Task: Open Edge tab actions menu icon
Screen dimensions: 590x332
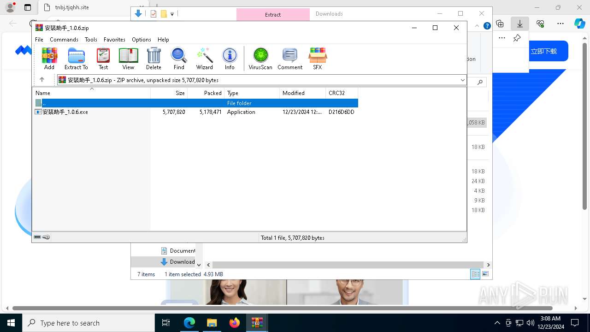Action: tap(28, 7)
